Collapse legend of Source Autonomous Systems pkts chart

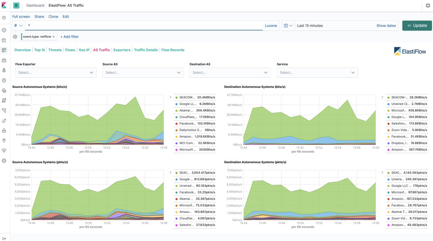coord(170,172)
